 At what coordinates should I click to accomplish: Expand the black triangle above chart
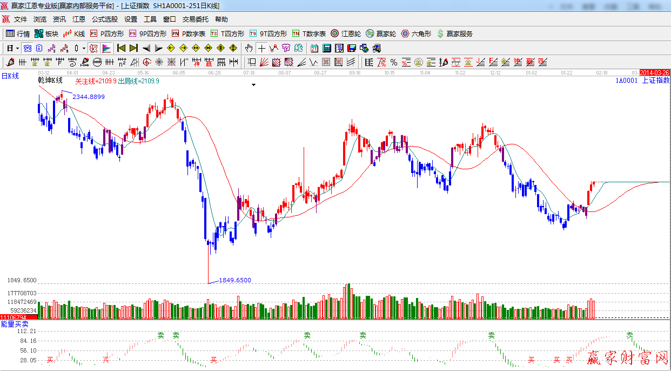click(253, 85)
